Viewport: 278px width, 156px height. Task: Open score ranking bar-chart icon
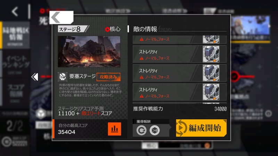click(114, 129)
